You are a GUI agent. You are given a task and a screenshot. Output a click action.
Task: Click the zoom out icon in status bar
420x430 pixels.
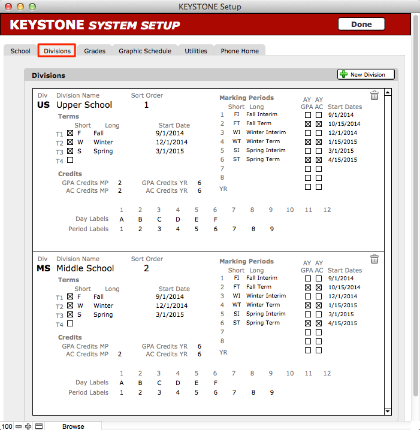tap(19, 426)
